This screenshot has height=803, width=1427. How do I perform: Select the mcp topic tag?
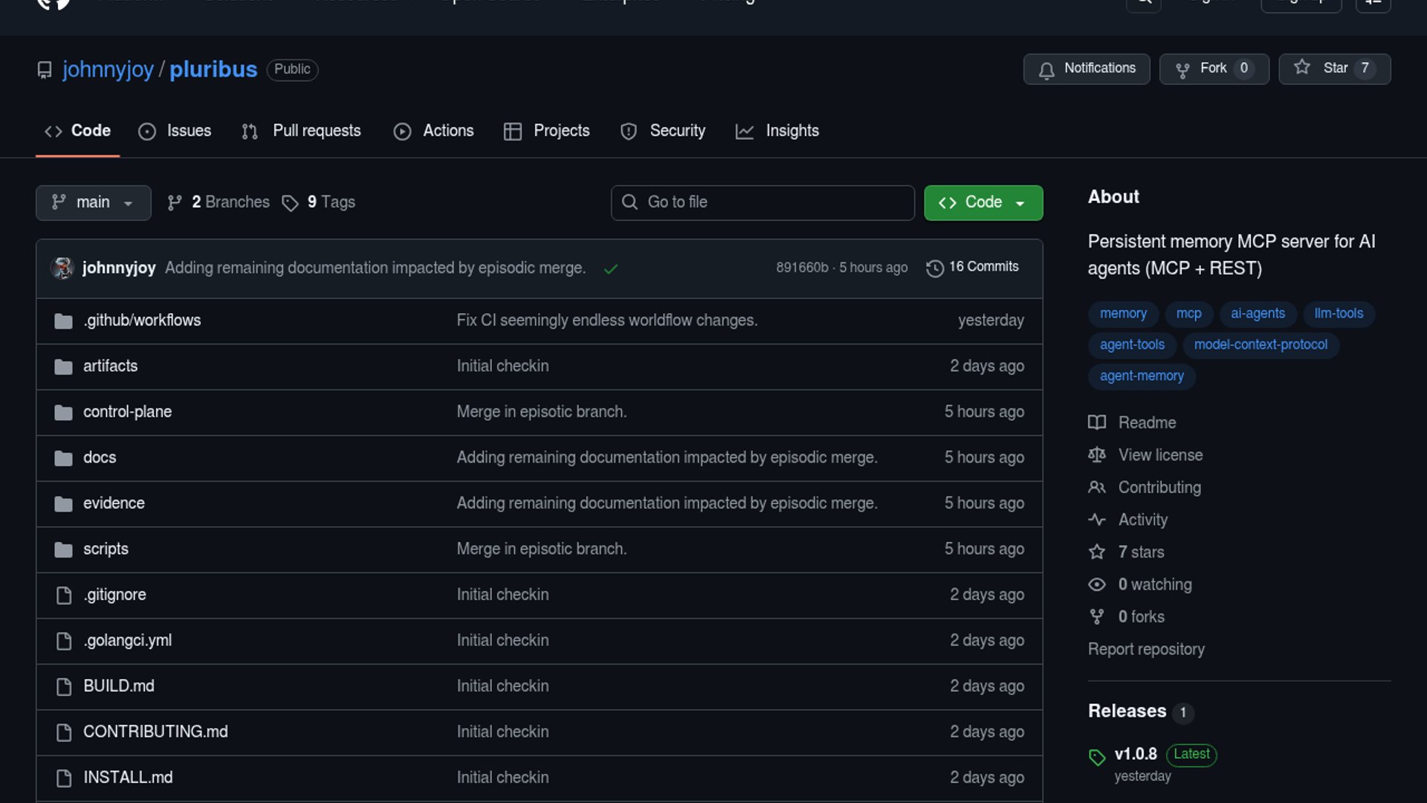click(x=1188, y=314)
